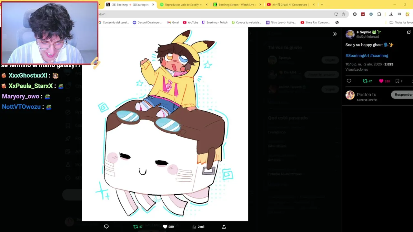Click the heart icon showing 289 below image

tap(168, 227)
